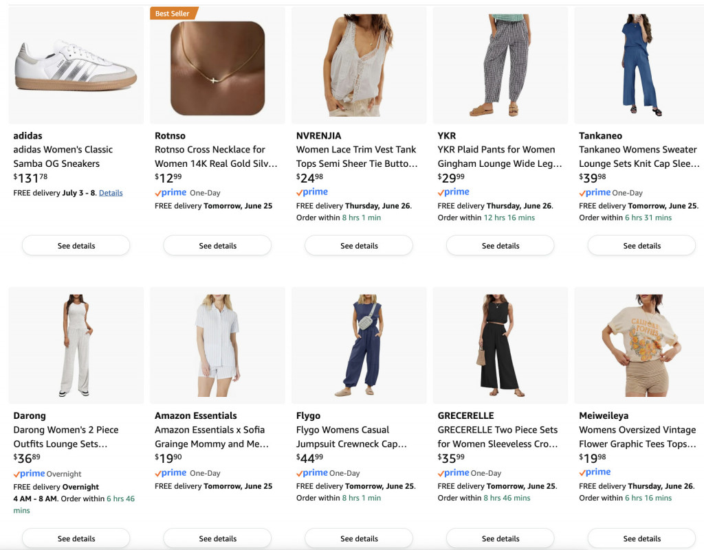
Task: Click the Darong 2 Piece Outfits image
Action: (x=76, y=345)
